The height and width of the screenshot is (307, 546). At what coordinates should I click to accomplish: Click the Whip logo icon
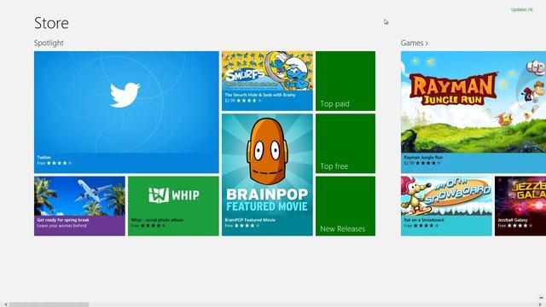pyautogui.click(x=159, y=195)
